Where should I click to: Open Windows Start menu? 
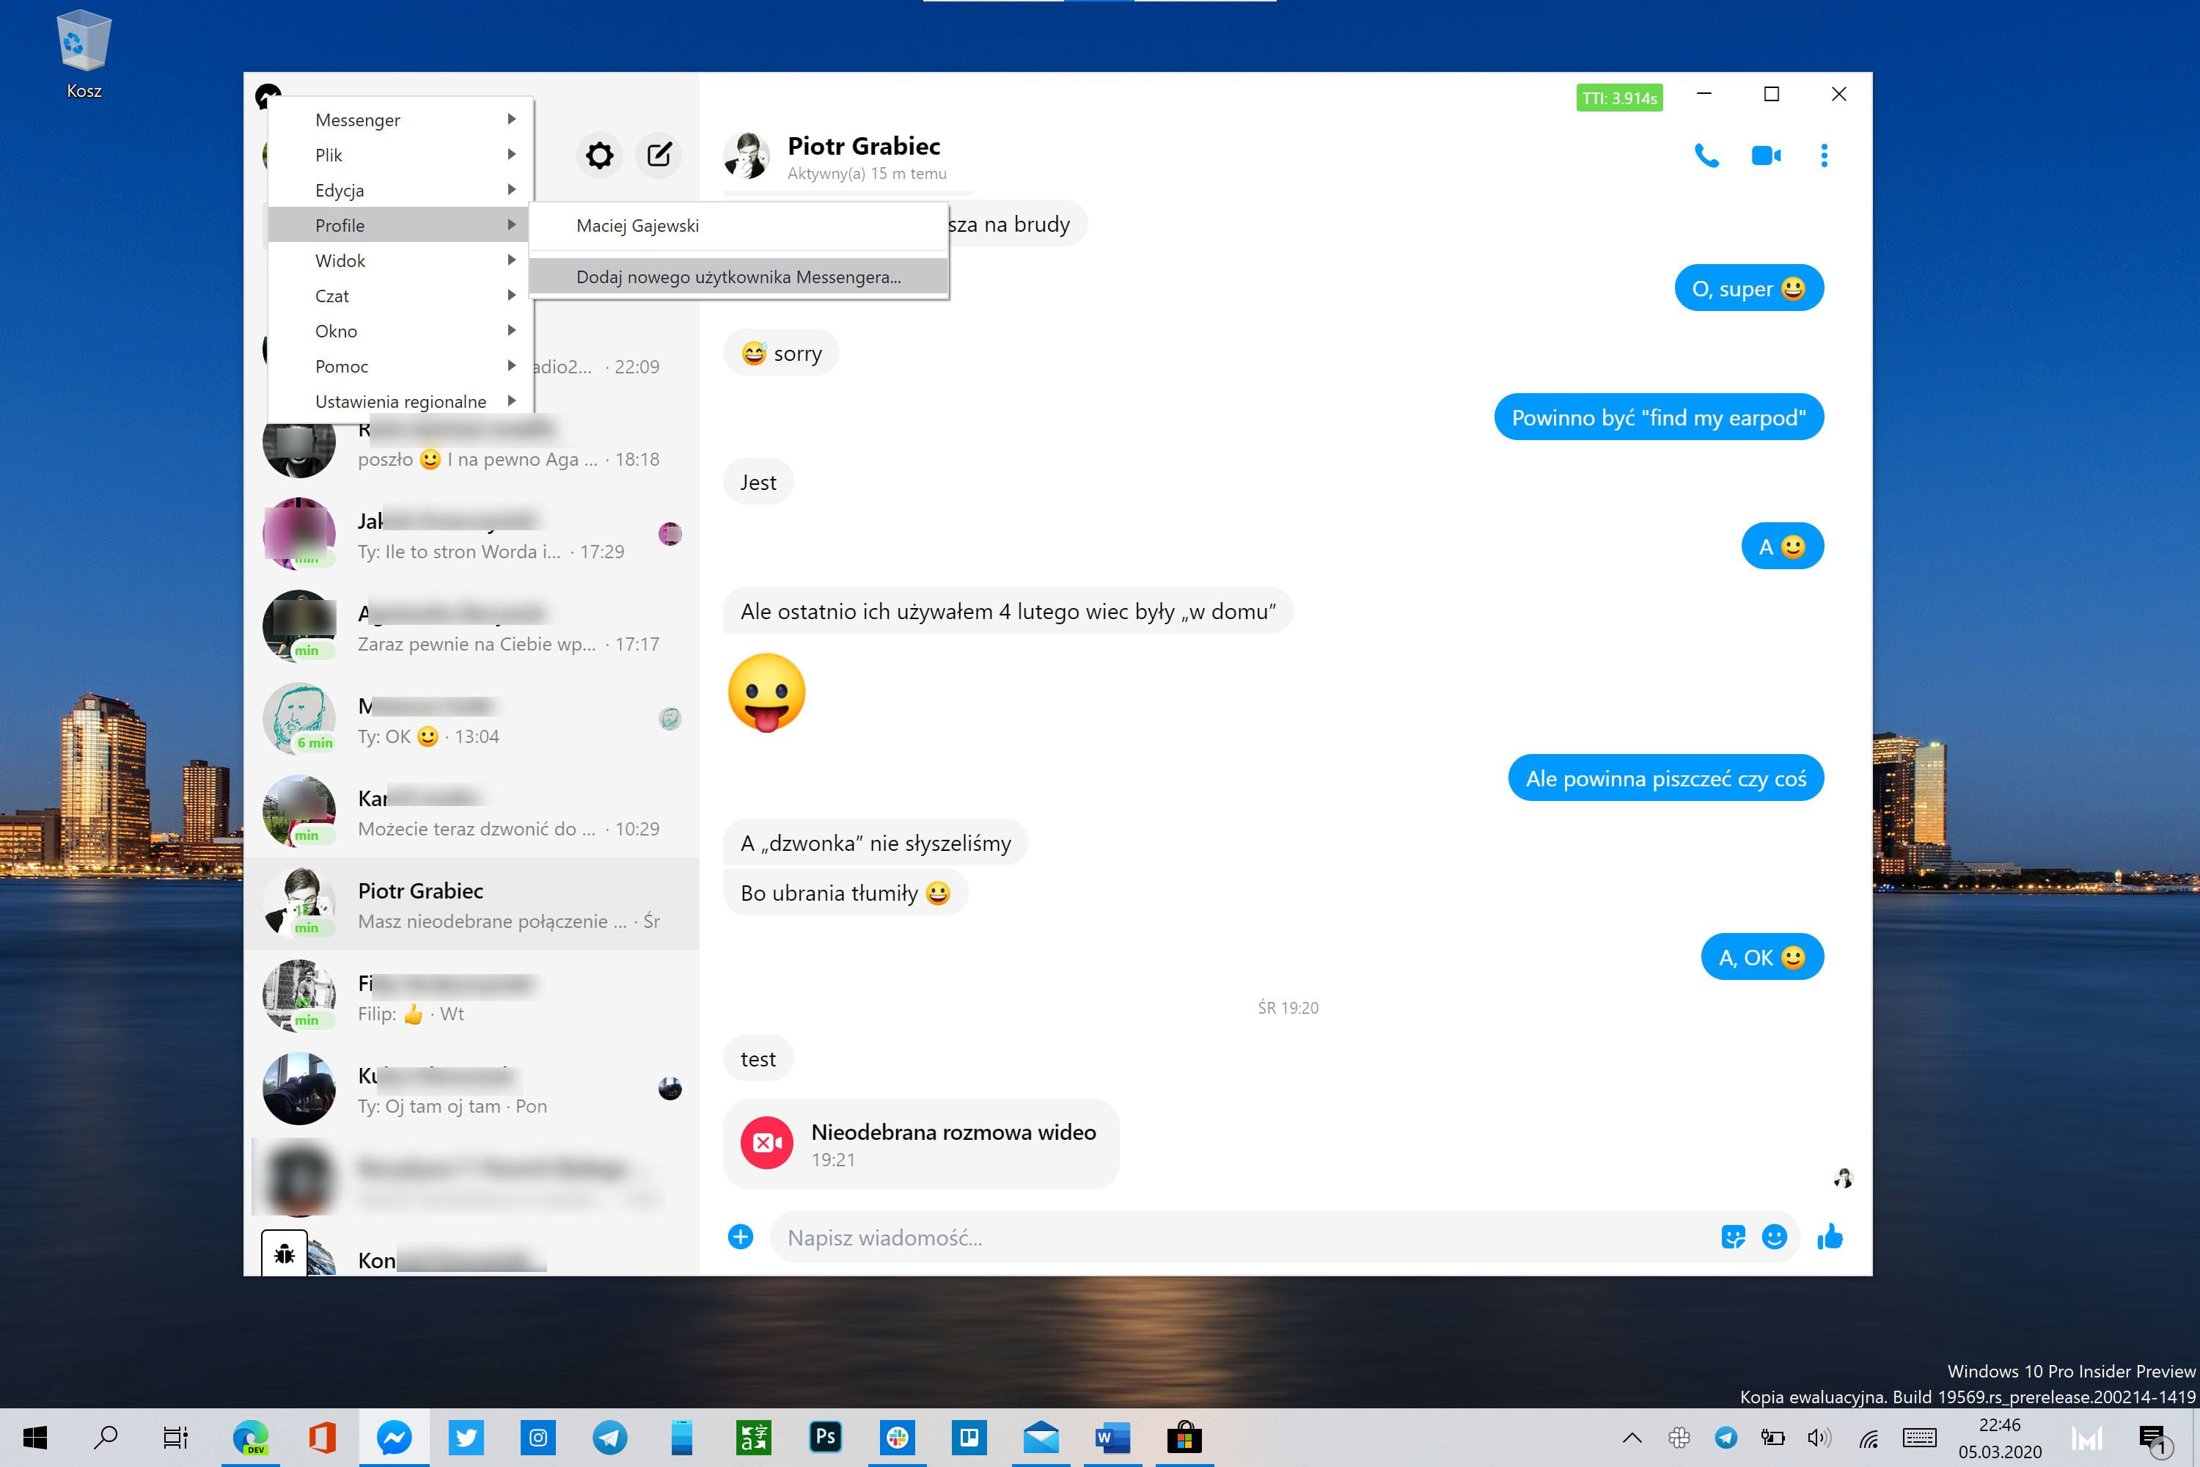tap(34, 1437)
